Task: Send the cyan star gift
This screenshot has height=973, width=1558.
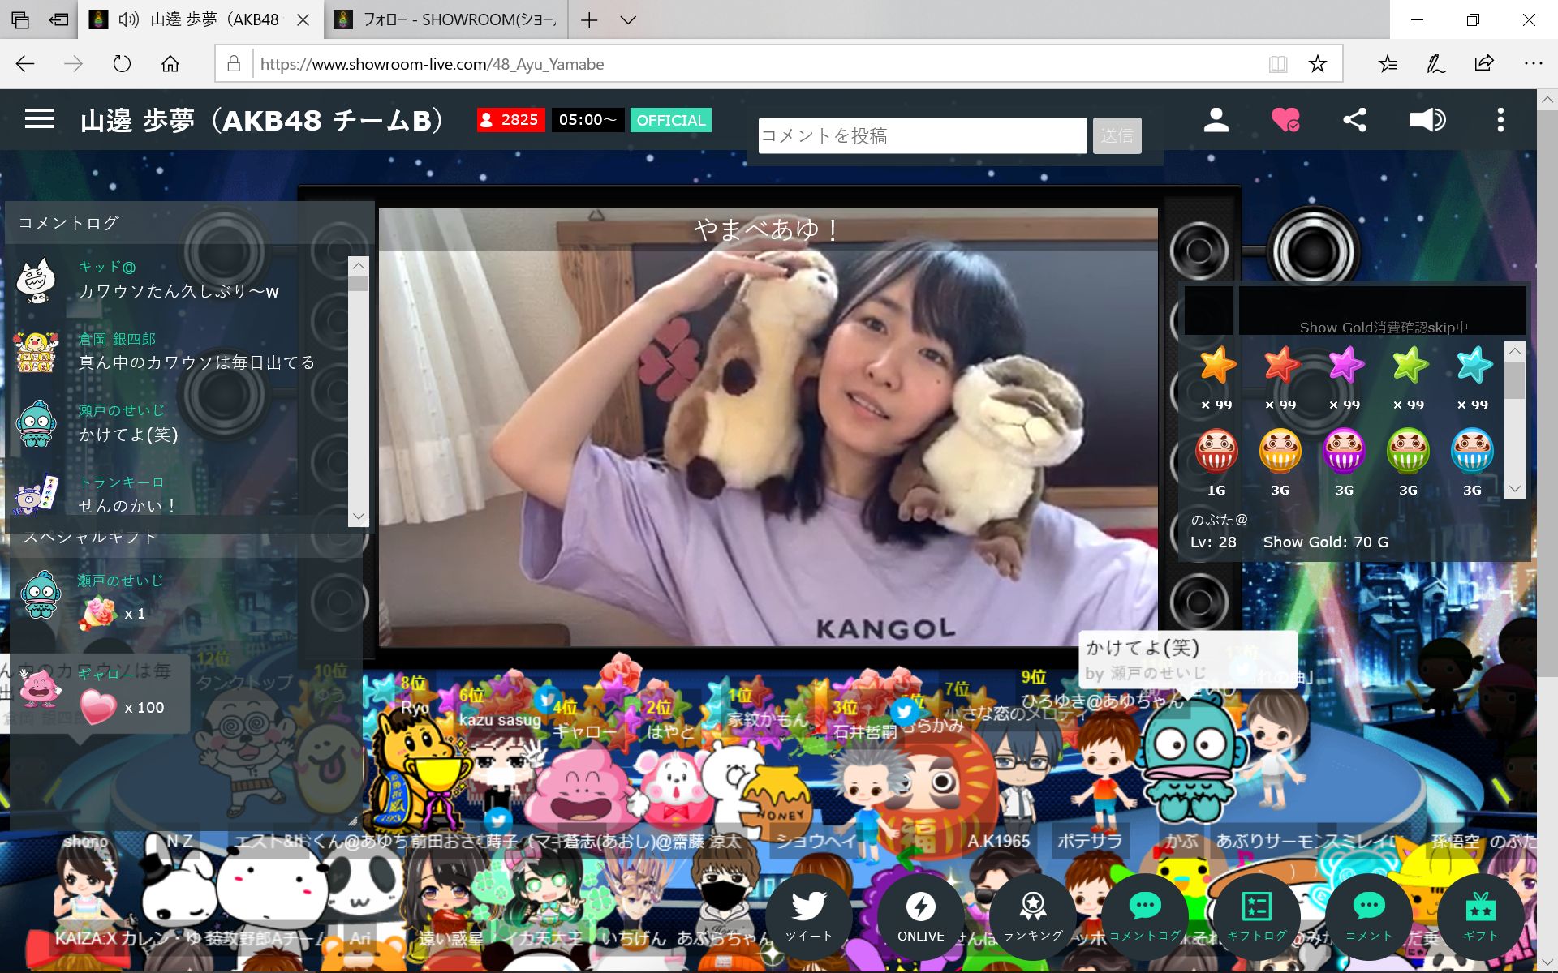Action: 1474,366
